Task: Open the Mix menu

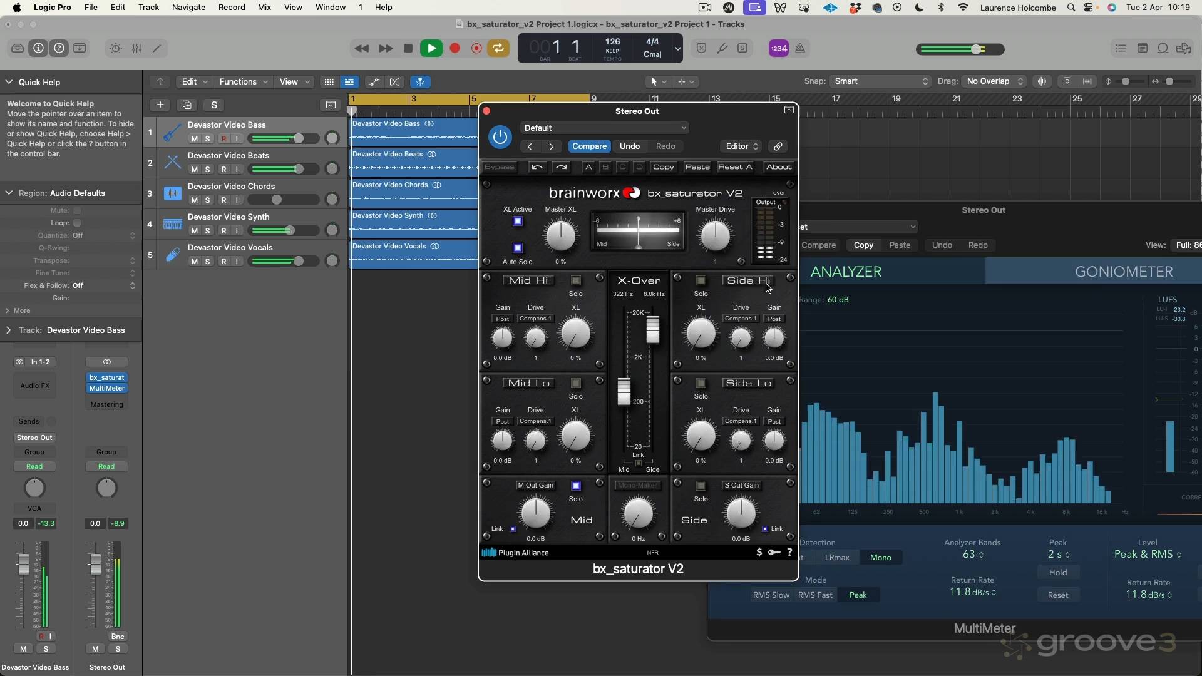Action: 264,8
